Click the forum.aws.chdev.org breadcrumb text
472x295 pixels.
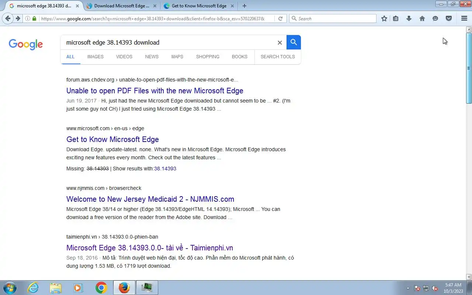pos(152,80)
